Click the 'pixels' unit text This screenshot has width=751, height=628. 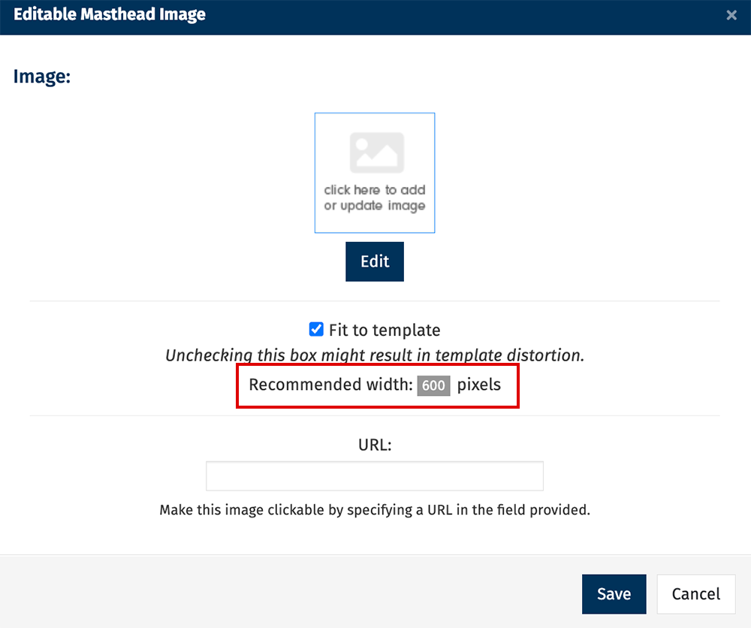click(478, 385)
